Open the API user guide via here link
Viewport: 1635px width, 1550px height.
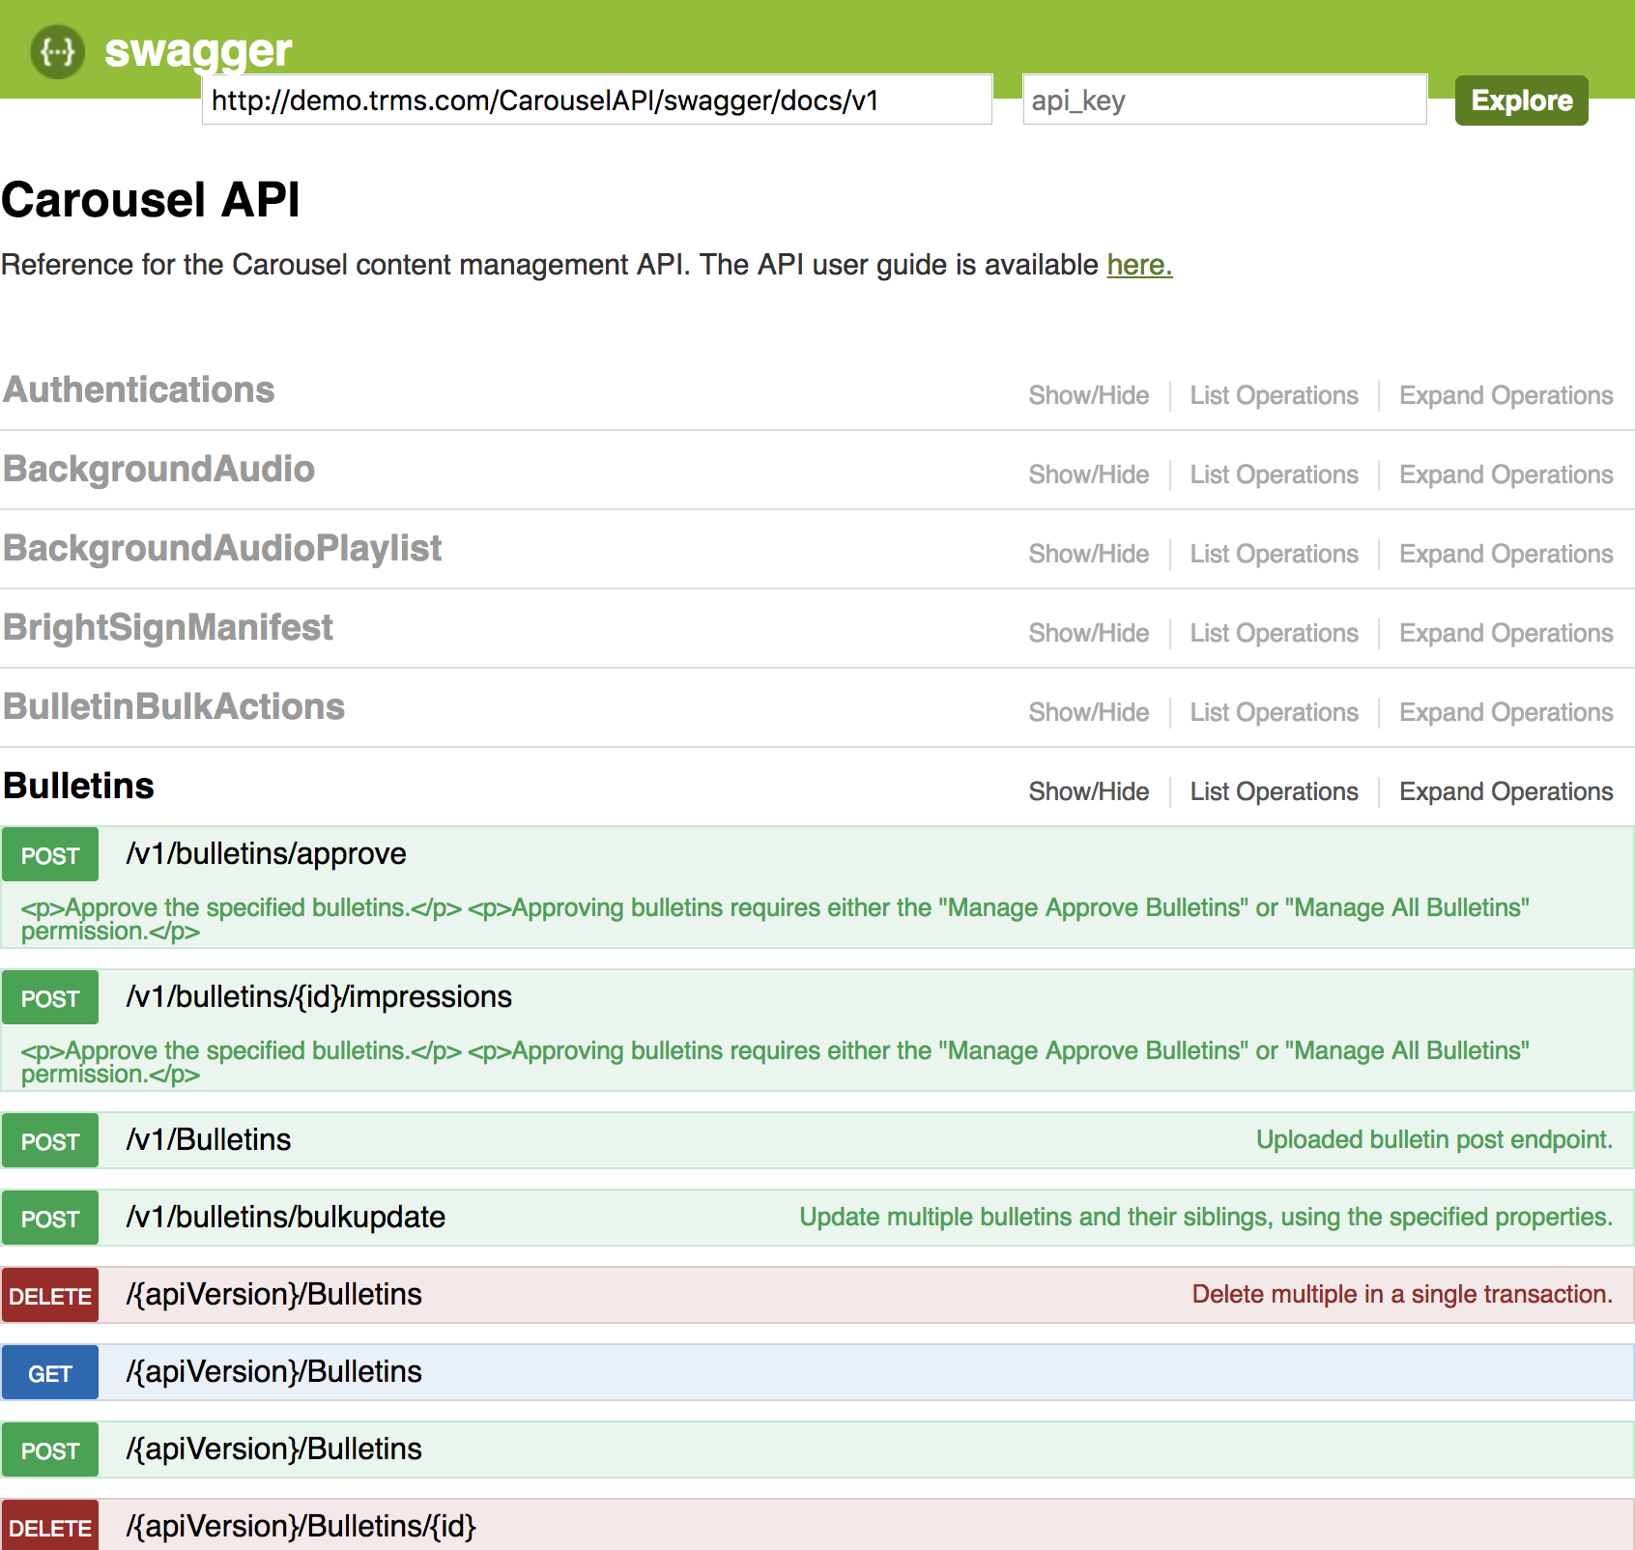[1138, 264]
